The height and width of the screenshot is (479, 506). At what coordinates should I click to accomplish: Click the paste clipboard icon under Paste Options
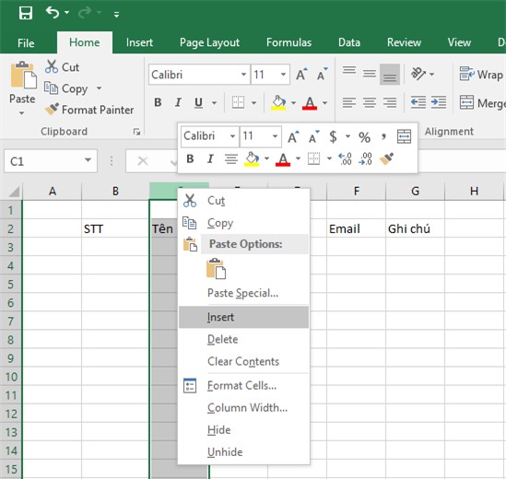pyautogui.click(x=216, y=268)
